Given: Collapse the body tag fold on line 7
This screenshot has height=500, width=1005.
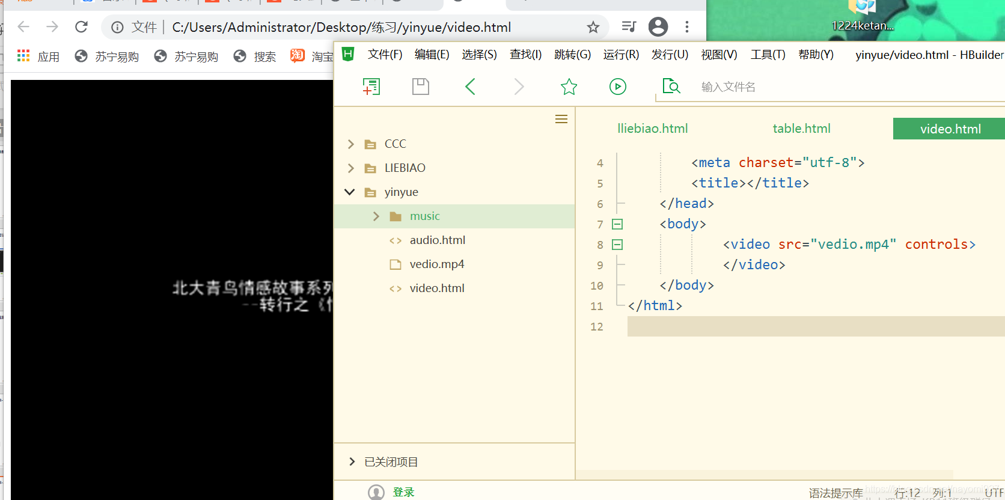Looking at the screenshot, I should [617, 224].
